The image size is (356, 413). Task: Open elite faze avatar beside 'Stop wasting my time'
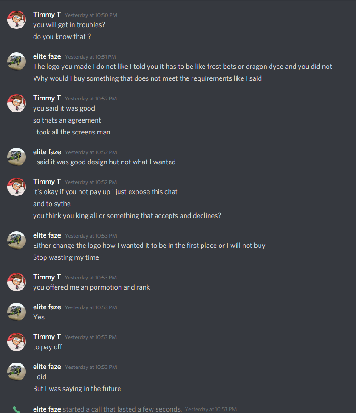point(17,240)
